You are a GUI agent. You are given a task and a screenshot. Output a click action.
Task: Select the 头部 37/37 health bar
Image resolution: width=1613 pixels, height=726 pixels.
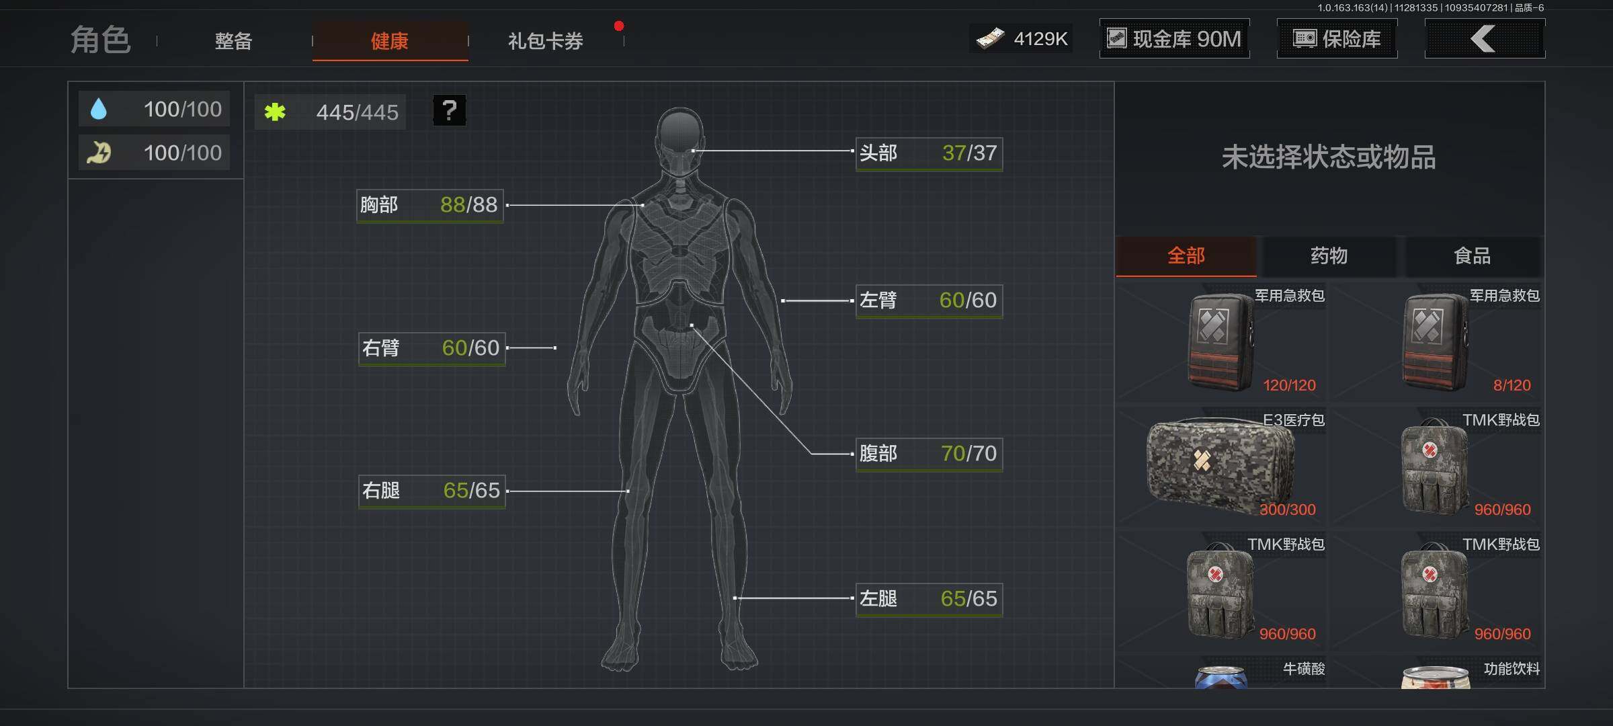click(928, 154)
